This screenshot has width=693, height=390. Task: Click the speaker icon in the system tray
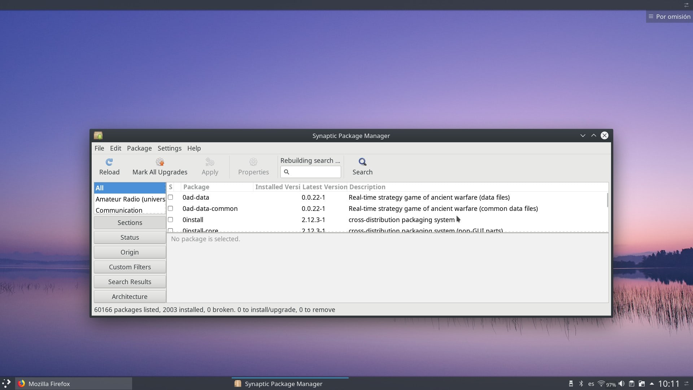click(x=622, y=383)
